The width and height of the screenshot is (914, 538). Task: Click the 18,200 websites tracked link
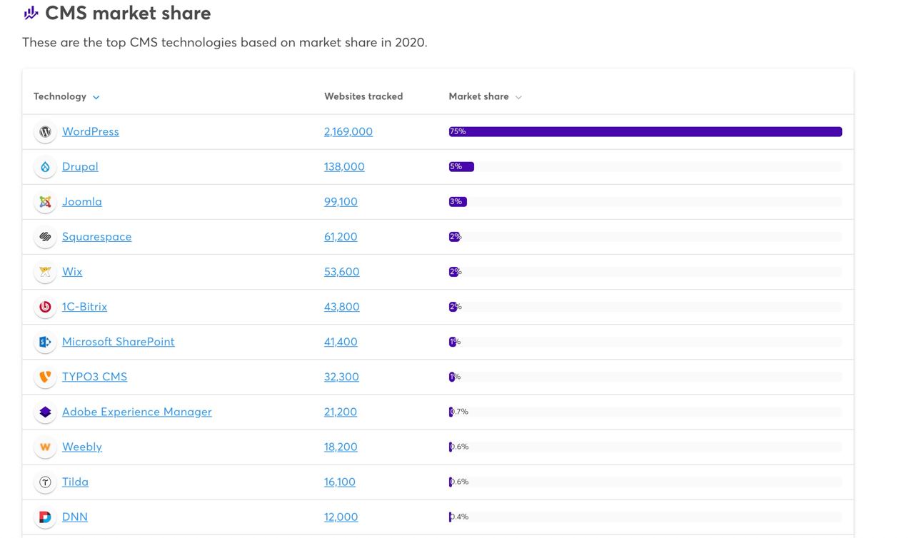click(341, 446)
